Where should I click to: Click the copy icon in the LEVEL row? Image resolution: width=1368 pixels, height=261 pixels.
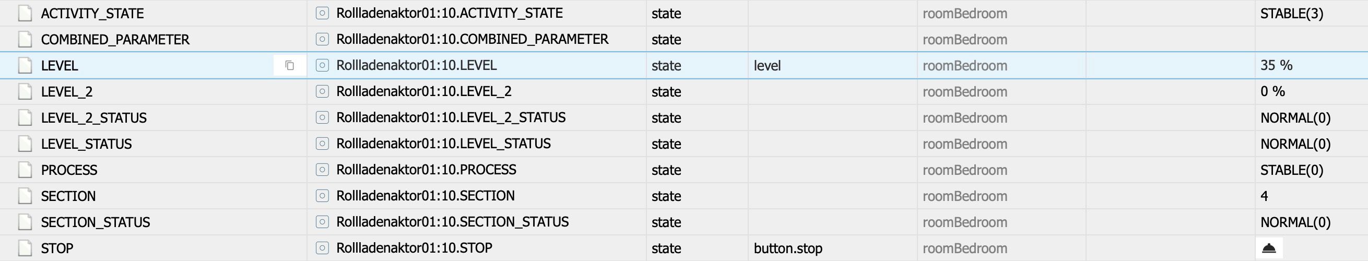[x=289, y=65]
